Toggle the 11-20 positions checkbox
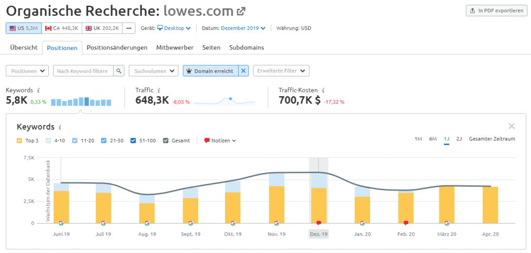This screenshot has height=253, width=531. [76, 140]
